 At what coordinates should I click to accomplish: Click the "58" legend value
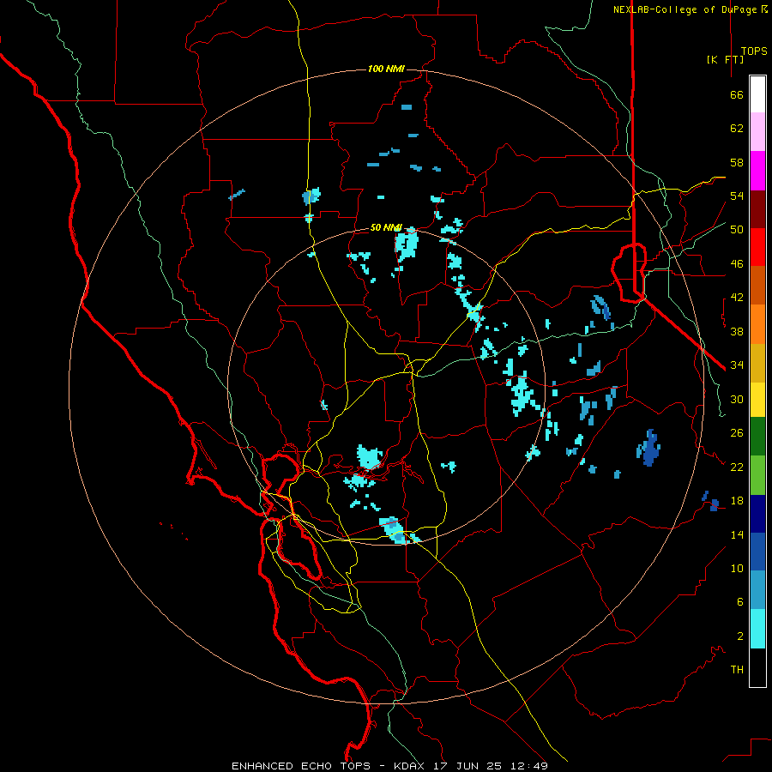[737, 162]
